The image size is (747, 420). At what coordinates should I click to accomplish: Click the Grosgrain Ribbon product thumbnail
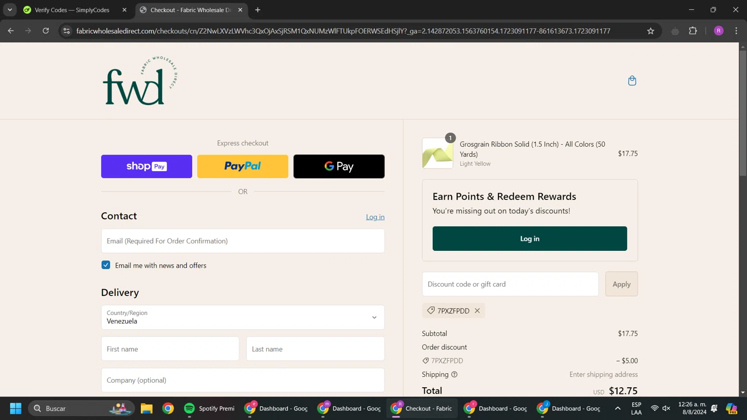tap(438, 153)
